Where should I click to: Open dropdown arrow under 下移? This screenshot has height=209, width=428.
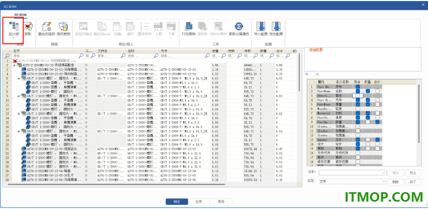tap(171, 38)
